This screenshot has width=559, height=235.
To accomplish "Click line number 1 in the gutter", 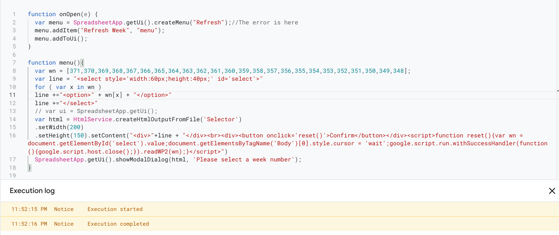I will click(14, 14).
